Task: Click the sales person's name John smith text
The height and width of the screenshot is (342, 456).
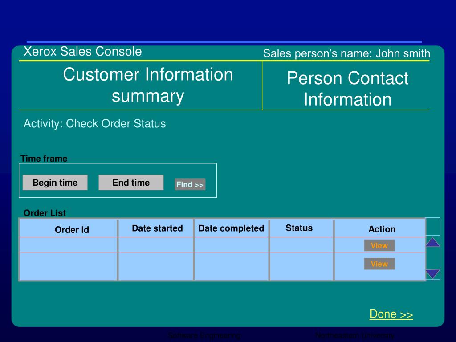Action: pos(346,53)
